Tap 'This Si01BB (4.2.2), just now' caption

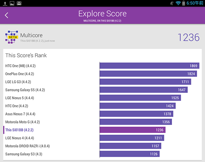tap(38, 41)
